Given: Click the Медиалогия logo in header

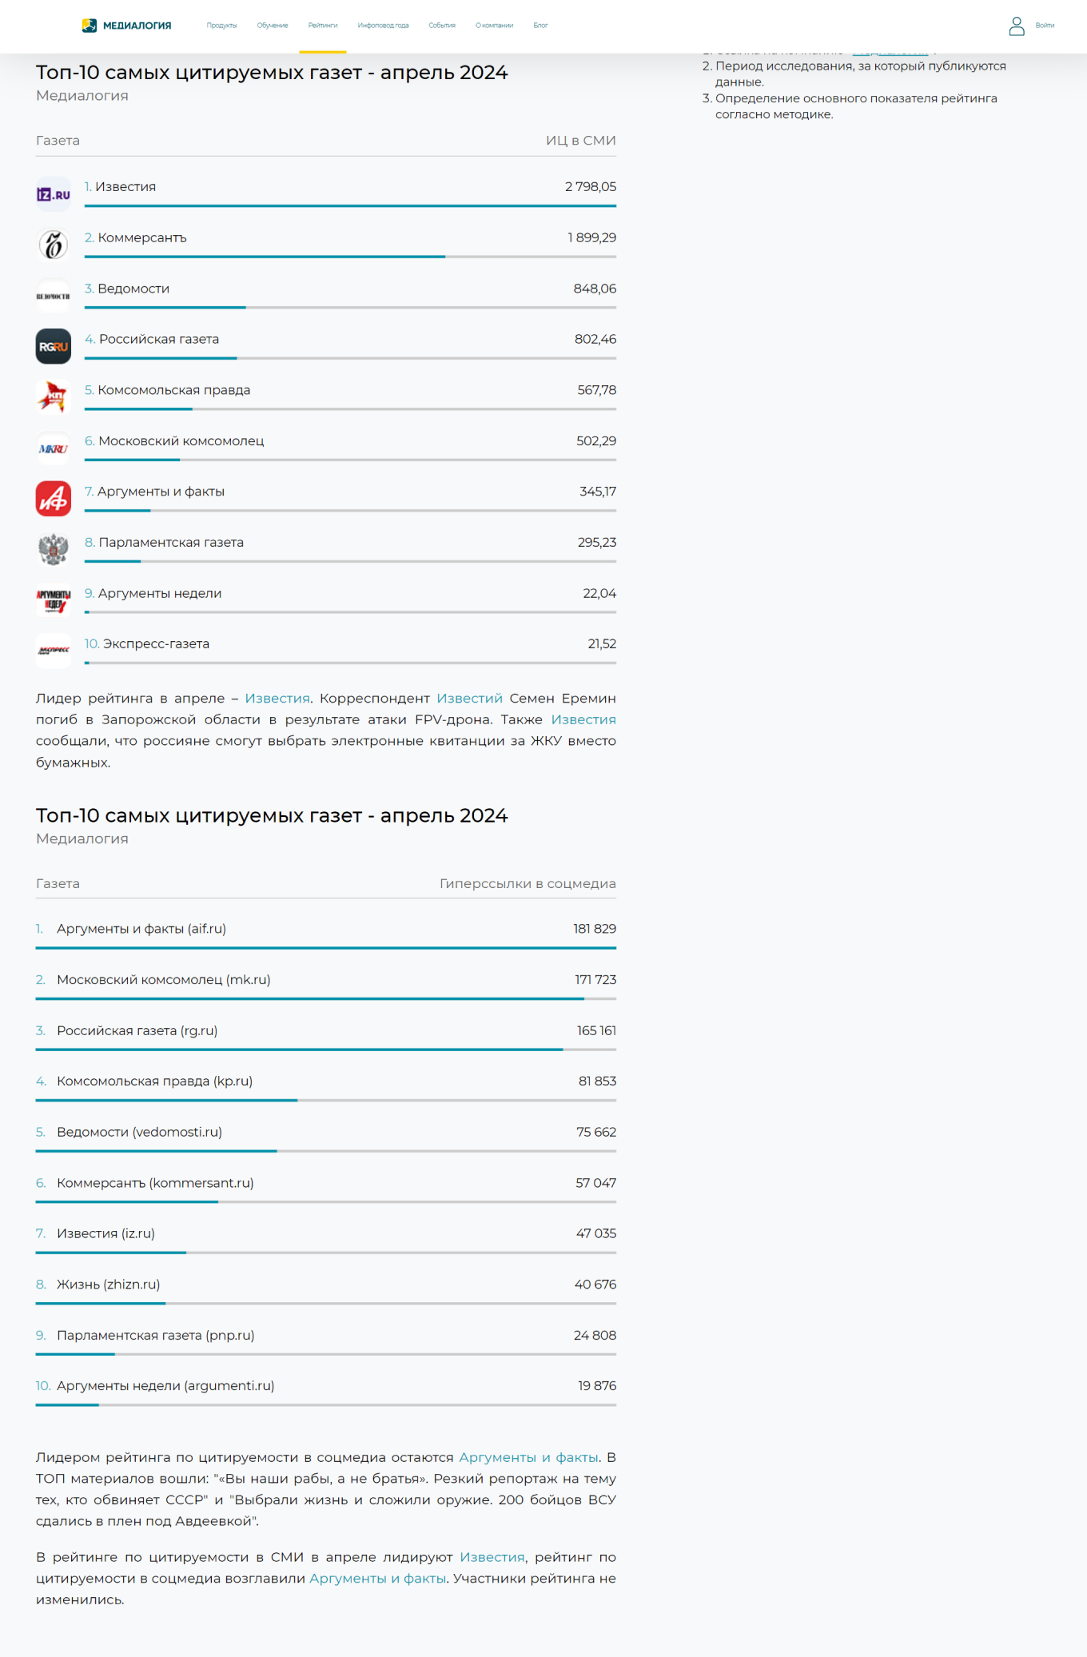Looking at the screenshot, I should pyautogui.click(x=127, y=26).
